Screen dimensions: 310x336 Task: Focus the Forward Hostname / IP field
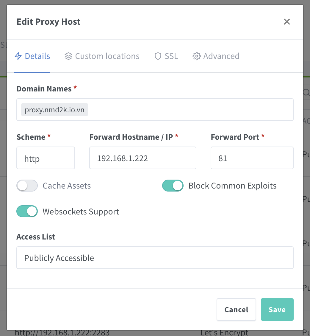coord(143,158)
